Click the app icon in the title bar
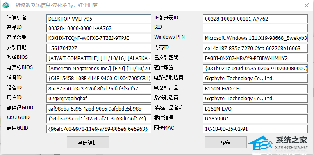 (x=6, y=5)
